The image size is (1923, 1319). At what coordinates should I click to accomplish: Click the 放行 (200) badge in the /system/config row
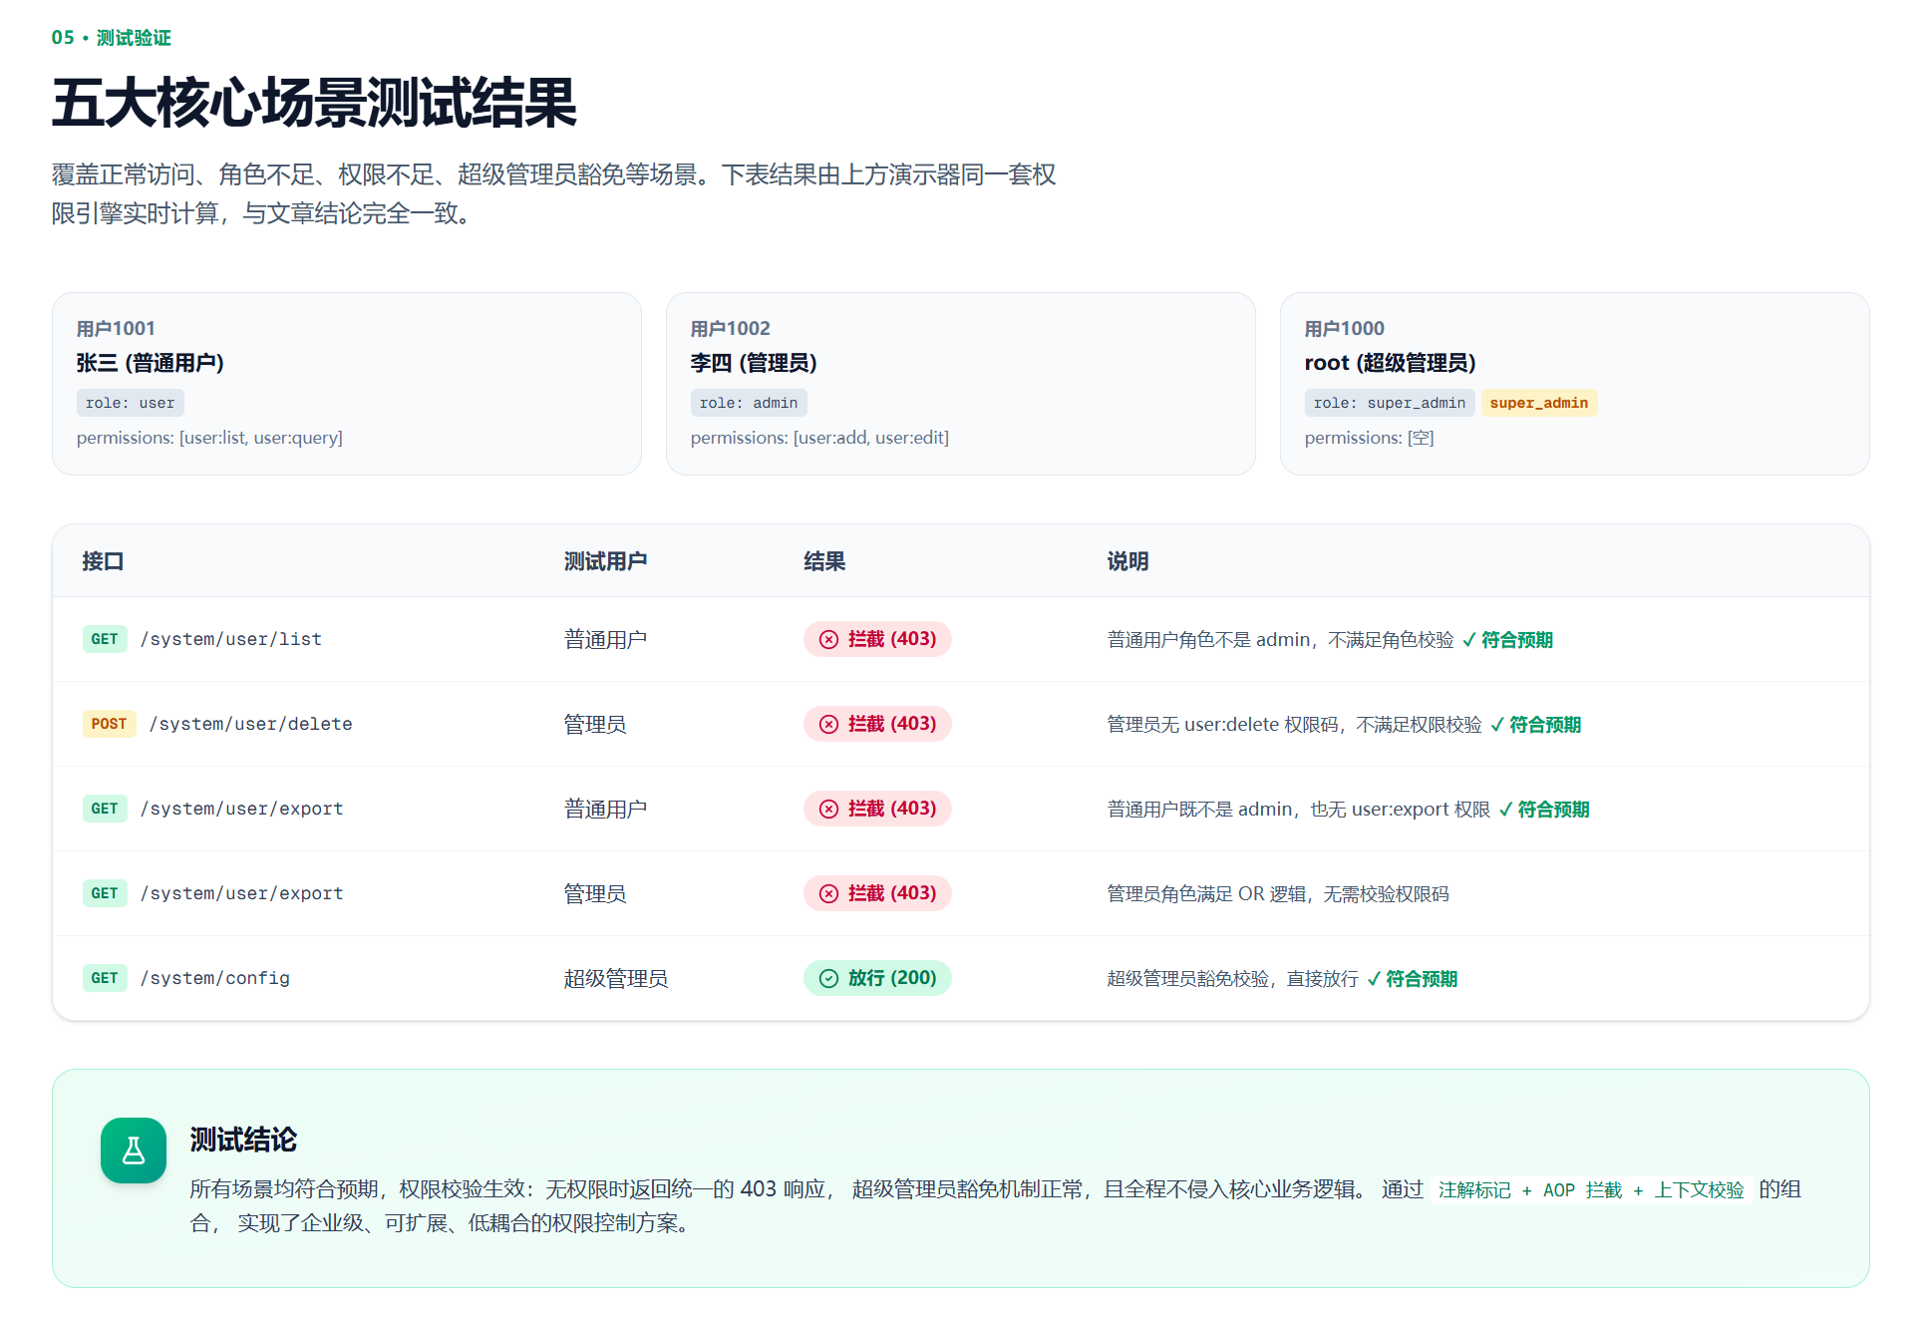[877, 978]
